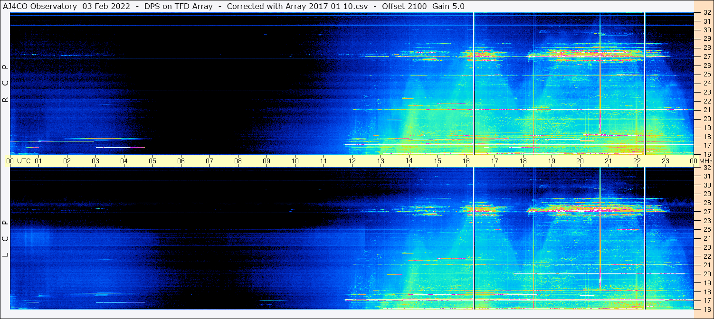Click the "L C P" label of lower spectrogram
The image size is (714, 319).
(x=6, y=238)
